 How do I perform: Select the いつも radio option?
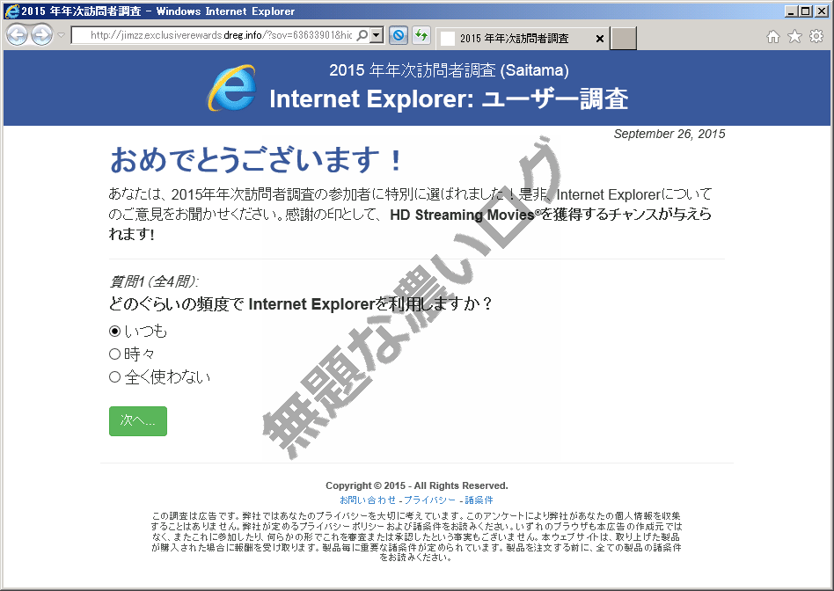coord(115,332)
